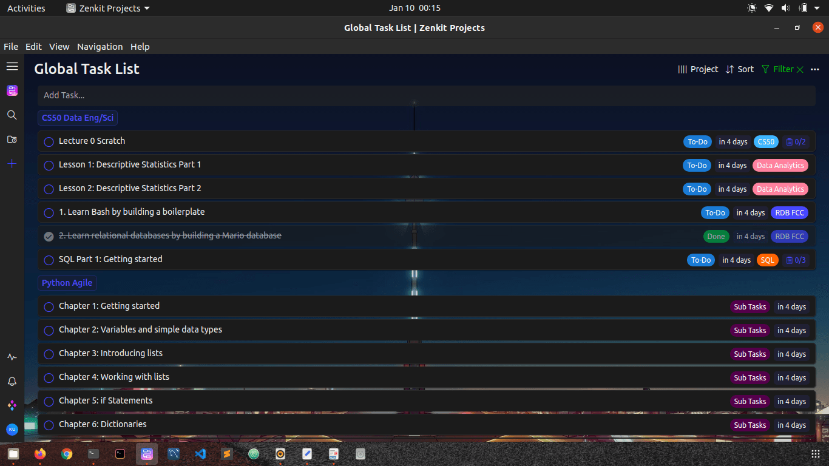The image size is (829, 466).
Task: Click the orange SQL label tag
Action: tap(768, 260)
